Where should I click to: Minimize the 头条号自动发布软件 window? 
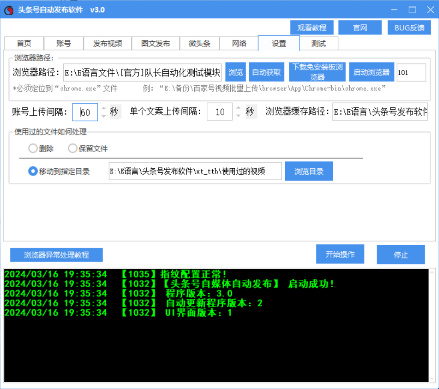point(394,10)
